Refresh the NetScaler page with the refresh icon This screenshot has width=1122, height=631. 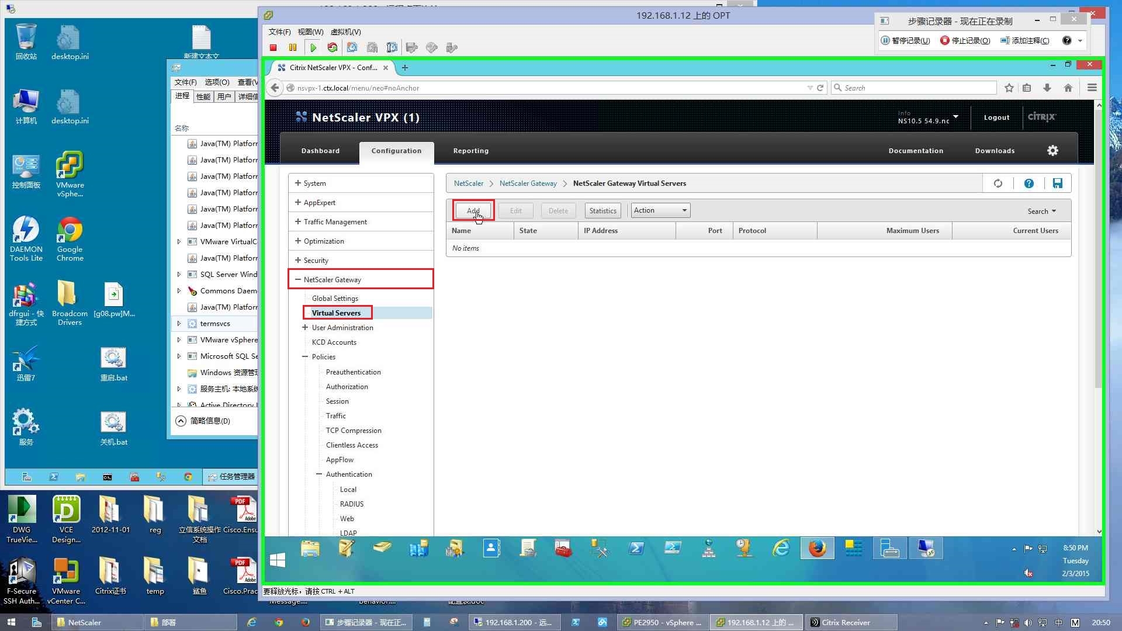[998, 183]
